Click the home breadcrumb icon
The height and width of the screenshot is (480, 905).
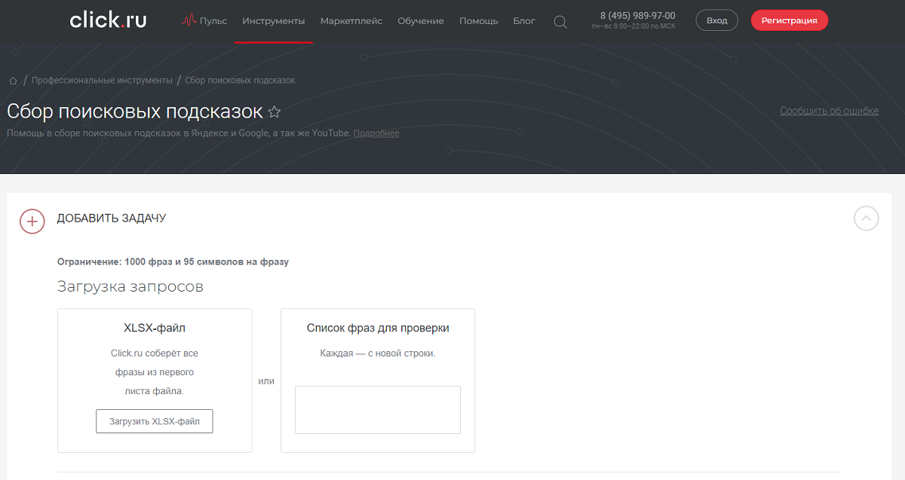coord(13,81)
